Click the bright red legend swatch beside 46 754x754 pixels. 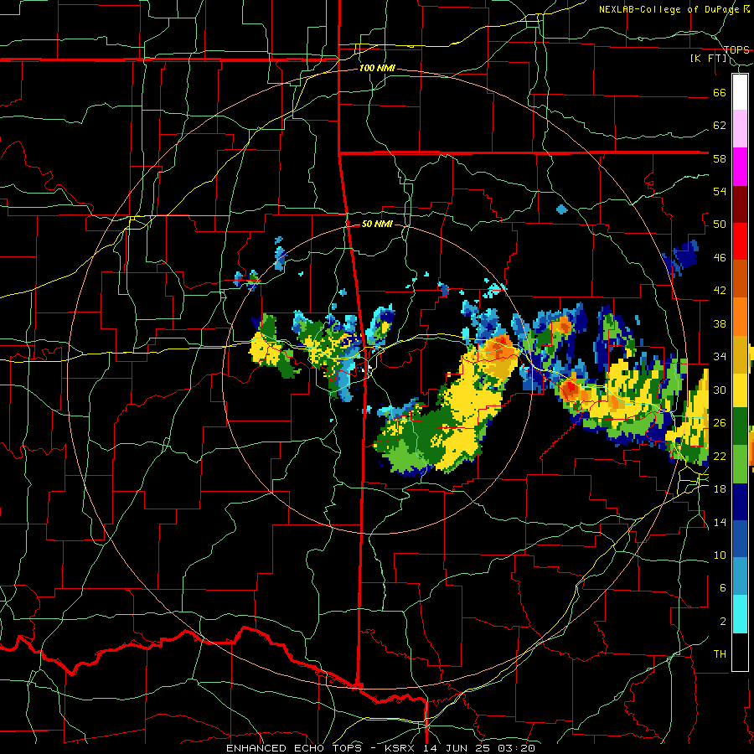740,241
